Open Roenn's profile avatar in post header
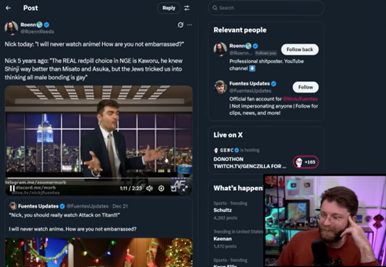386x267 pixels. [x=11, y=28]
